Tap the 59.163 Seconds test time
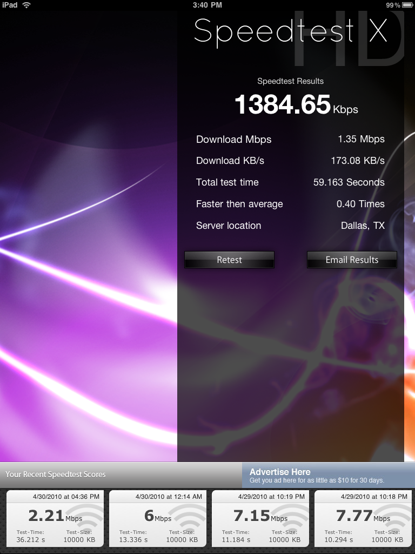 [x=349, y=182]
